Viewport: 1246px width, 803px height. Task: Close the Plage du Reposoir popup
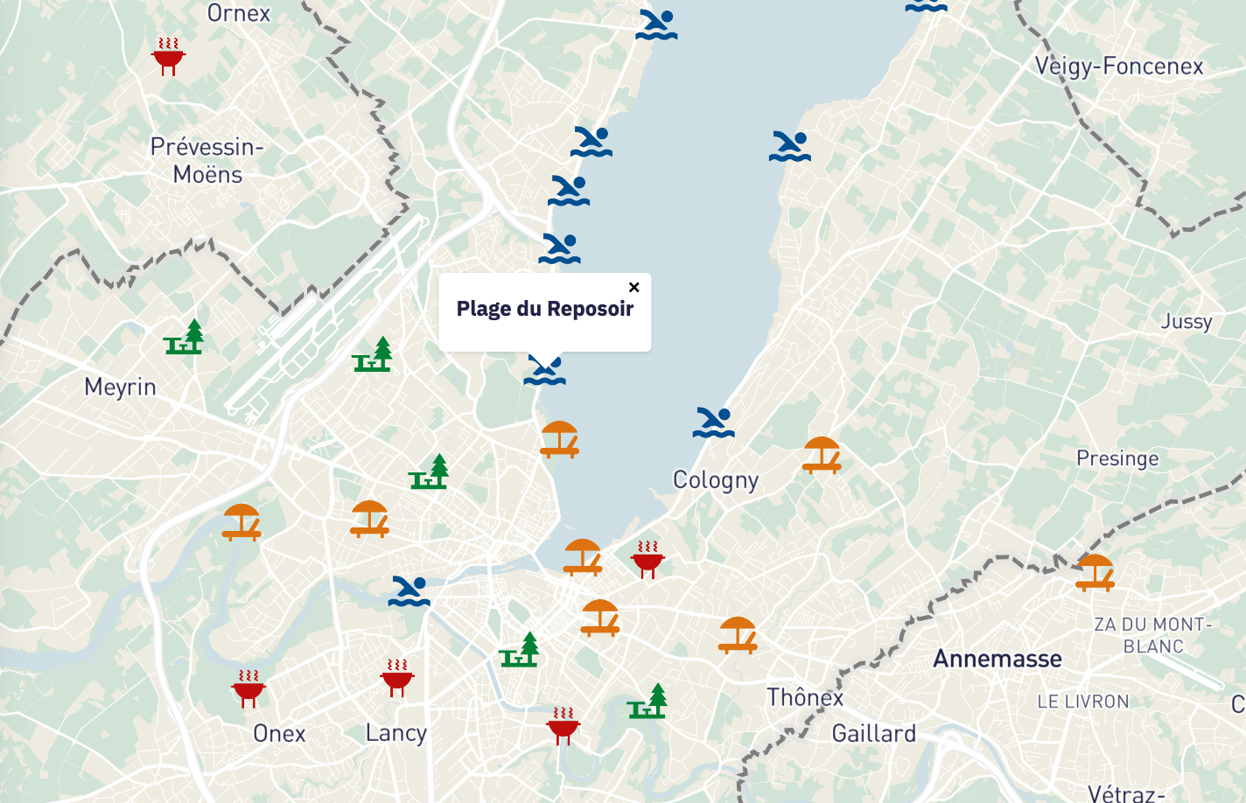pos(634,287)
